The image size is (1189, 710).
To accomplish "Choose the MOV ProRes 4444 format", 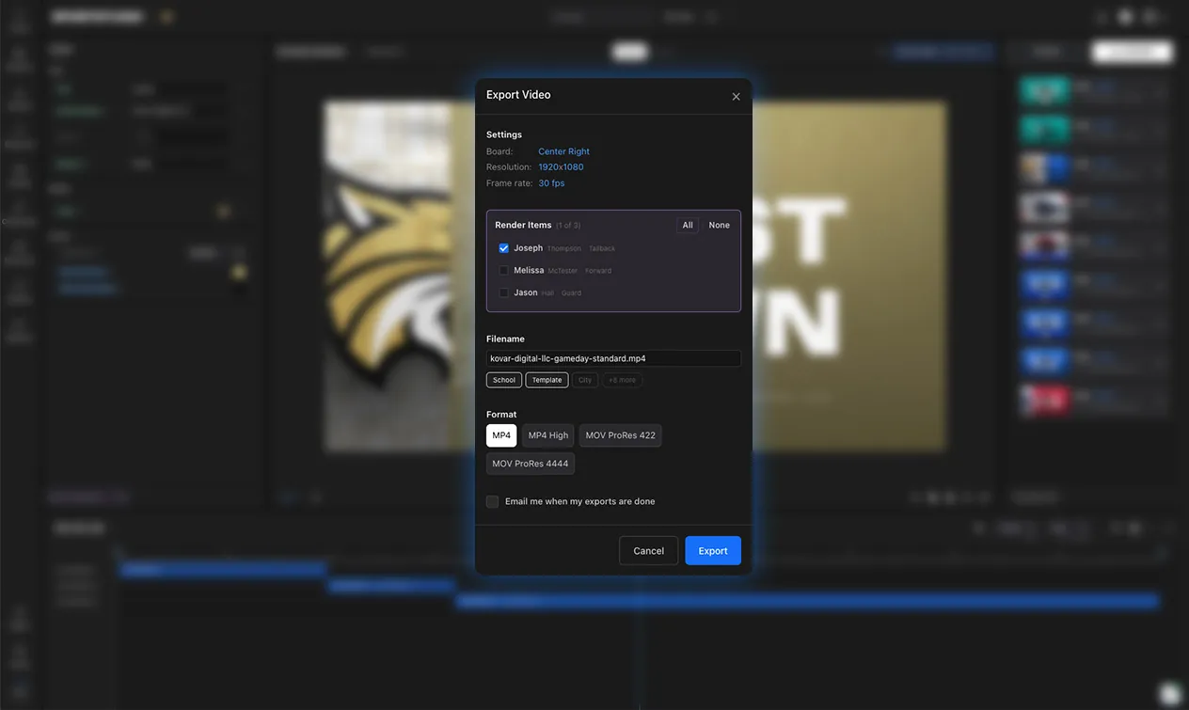I will tap(531, 464).
